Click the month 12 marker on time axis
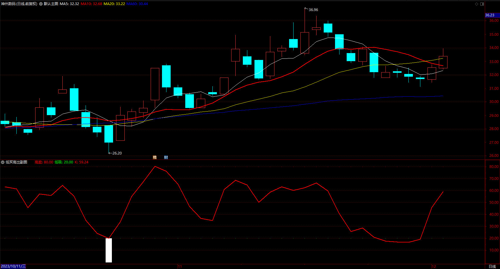The height and width of the screenshot is (269, 500). pyautogui.click(x=434, y=266)
